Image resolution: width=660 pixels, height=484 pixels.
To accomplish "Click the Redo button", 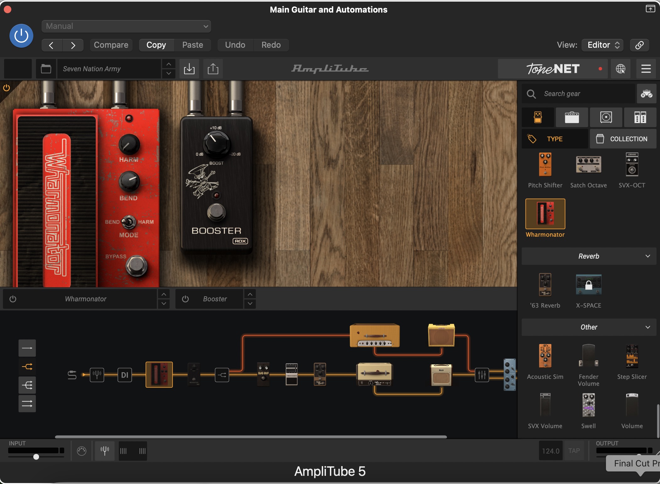I will pyautogui.click(x=271, y=45).
